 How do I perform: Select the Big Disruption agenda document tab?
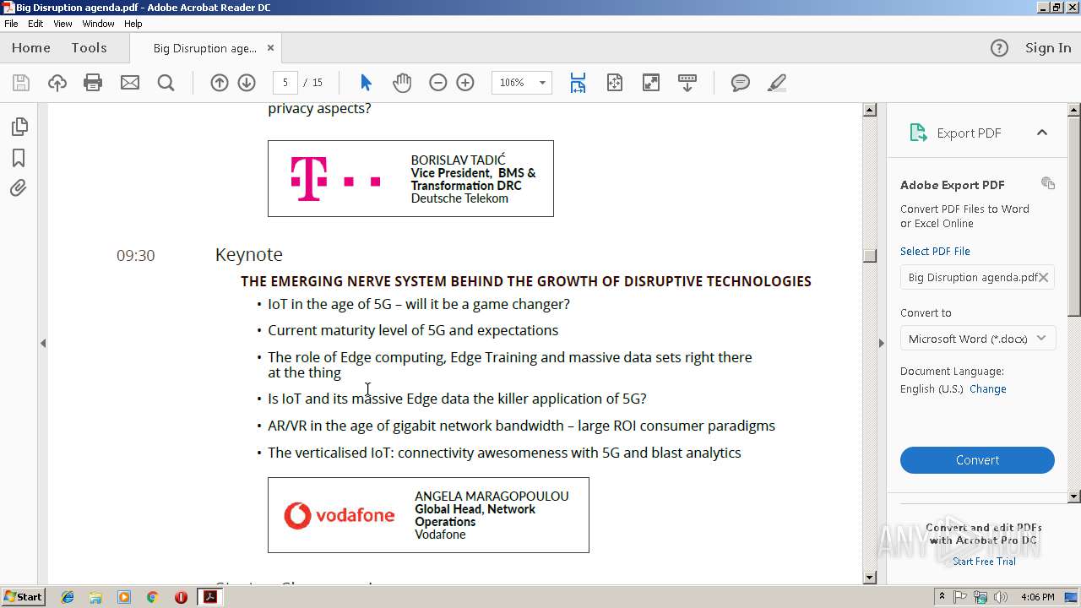(204, 48)
